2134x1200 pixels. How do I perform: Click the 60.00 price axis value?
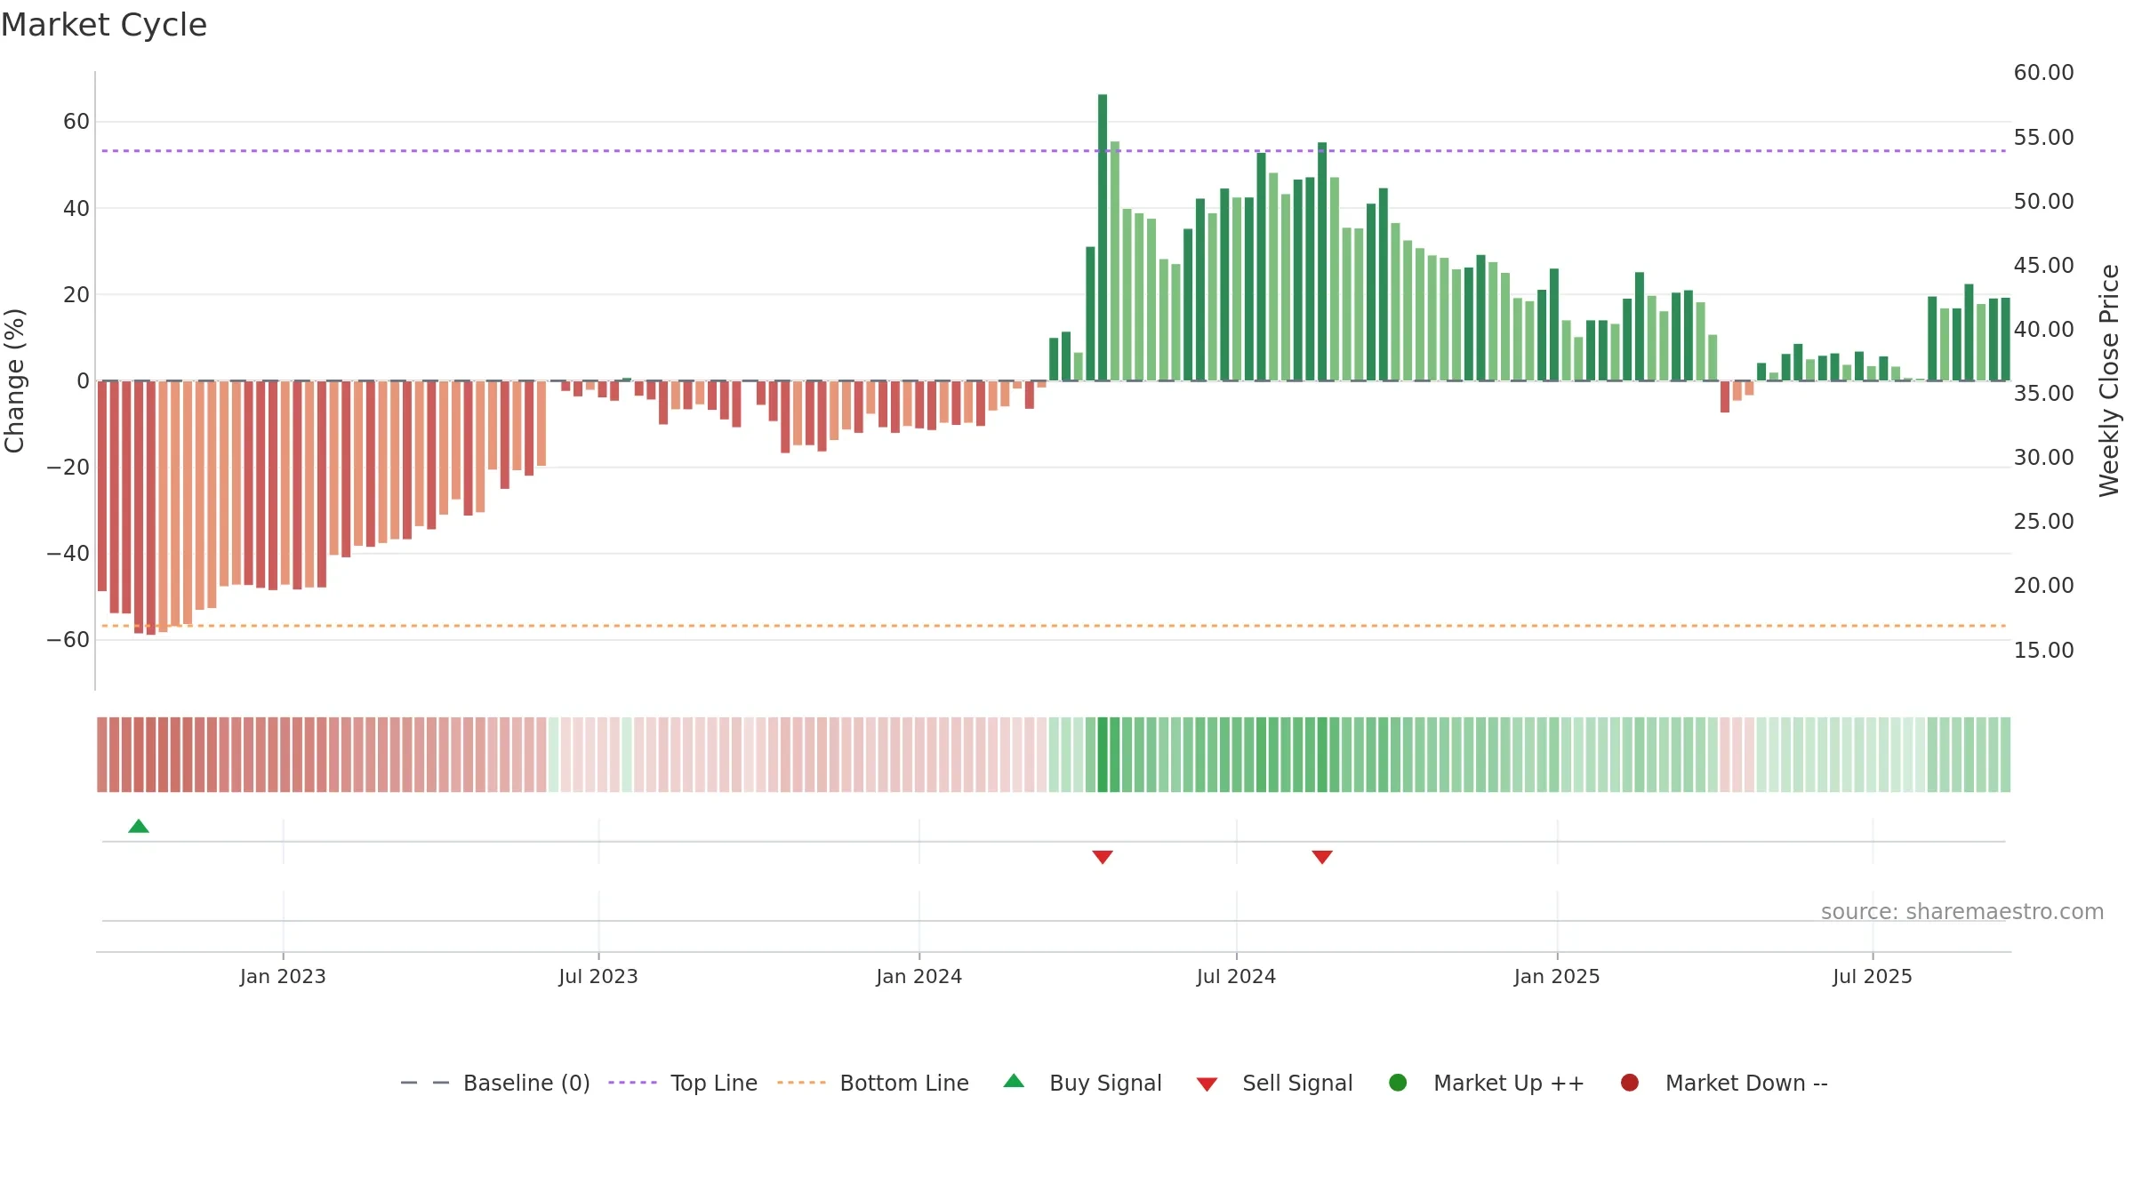click(x=2043, y=73)
